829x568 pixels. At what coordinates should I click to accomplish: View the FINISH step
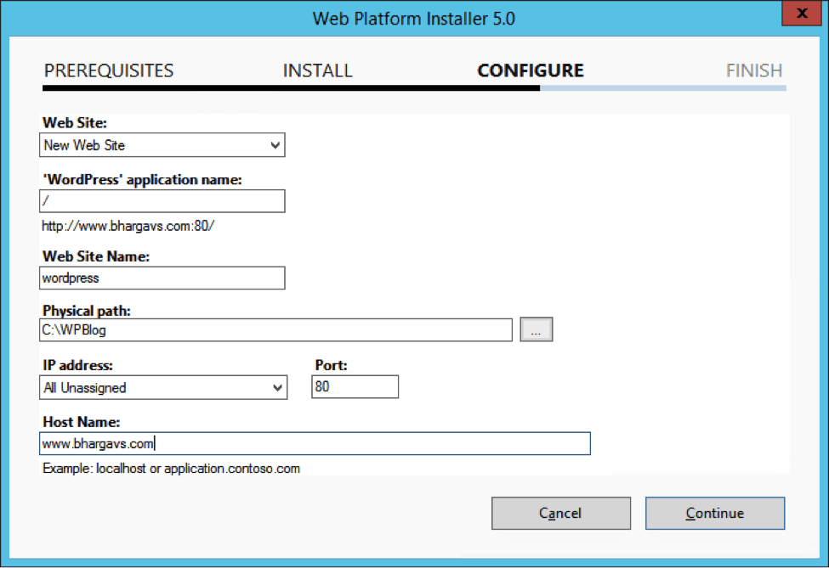(x=753, y=70)
